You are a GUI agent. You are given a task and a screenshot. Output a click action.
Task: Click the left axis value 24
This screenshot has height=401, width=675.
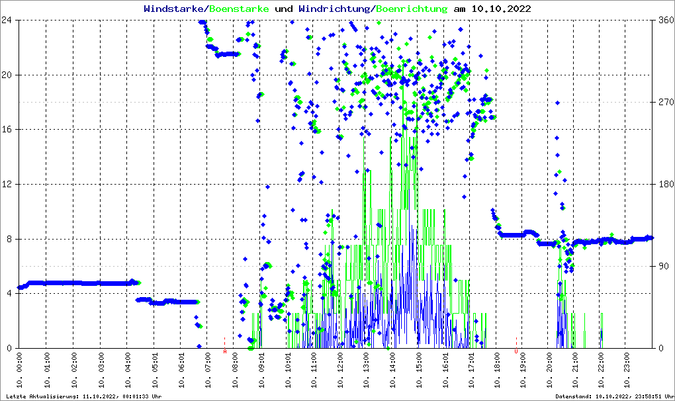7,20
